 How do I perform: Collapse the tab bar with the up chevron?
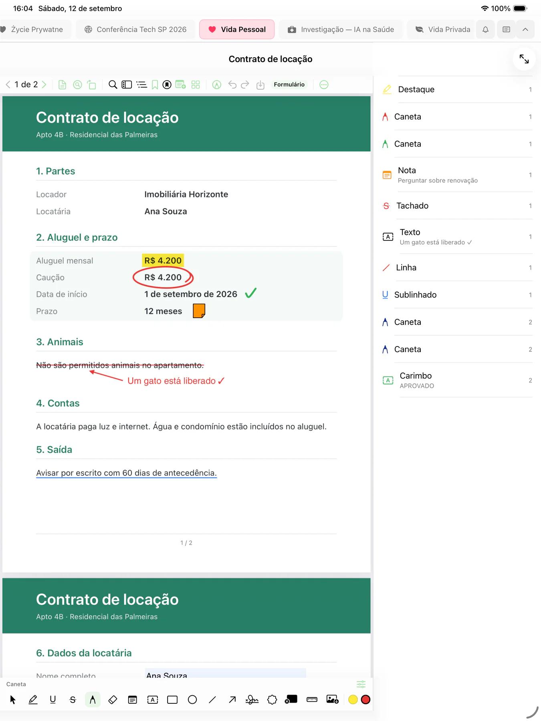point(525,29)
